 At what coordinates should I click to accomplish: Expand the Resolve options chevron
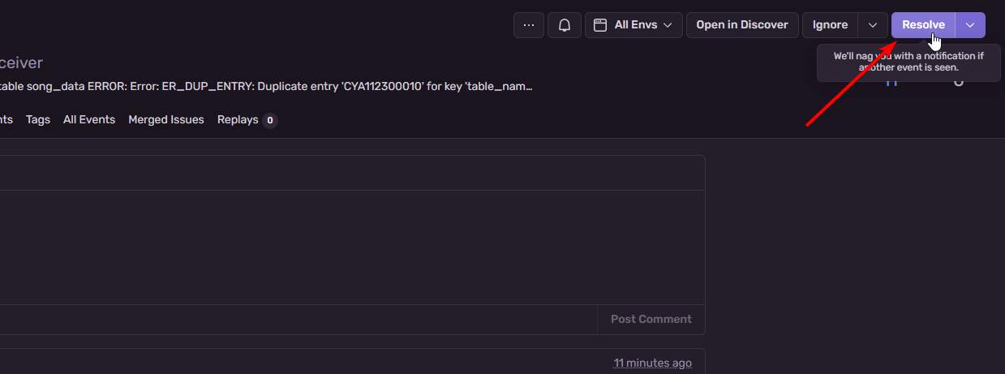point(970,25)
